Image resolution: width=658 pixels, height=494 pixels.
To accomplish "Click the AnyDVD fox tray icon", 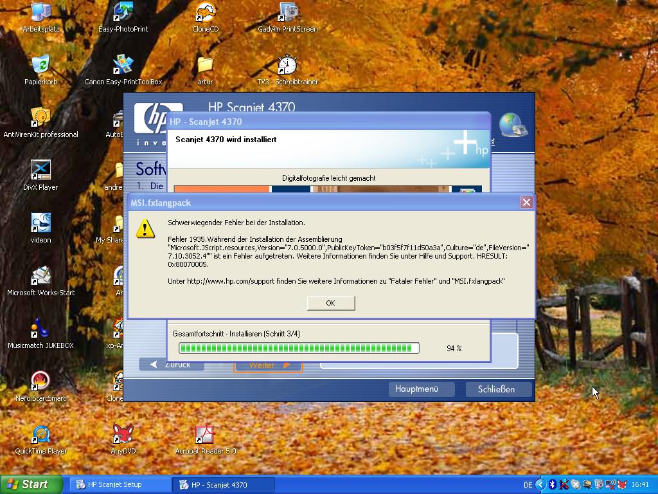I will [622, 485].
